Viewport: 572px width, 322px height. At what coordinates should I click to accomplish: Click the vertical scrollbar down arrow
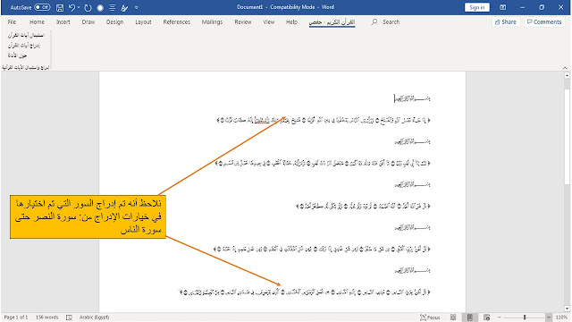point(567,309)
